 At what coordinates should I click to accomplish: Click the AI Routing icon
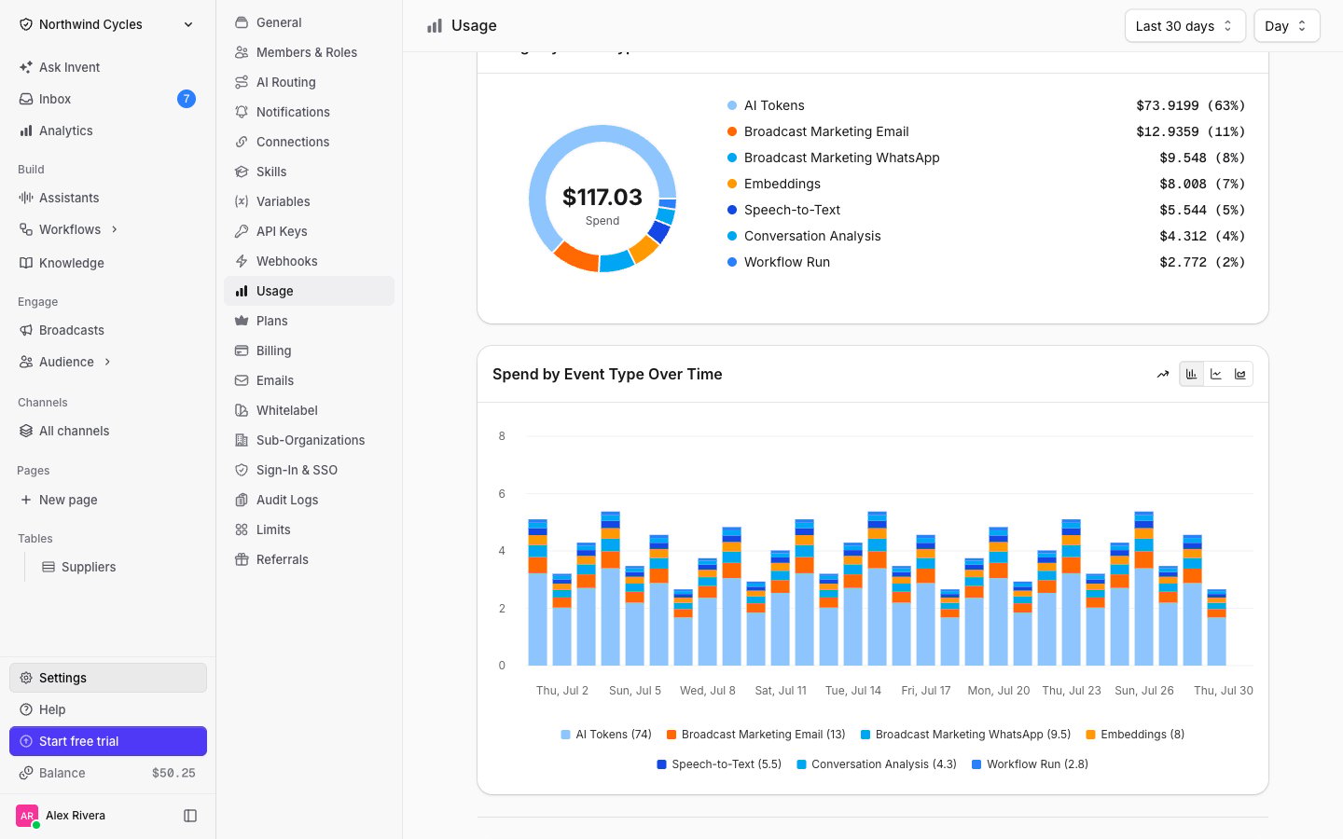[x=242, y=82]
